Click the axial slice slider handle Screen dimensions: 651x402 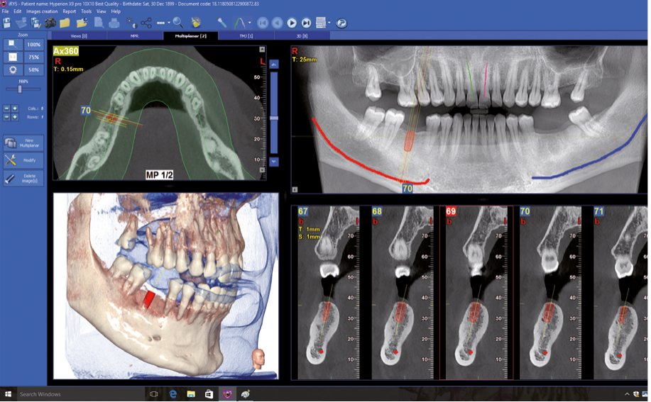tap(273, 118)
